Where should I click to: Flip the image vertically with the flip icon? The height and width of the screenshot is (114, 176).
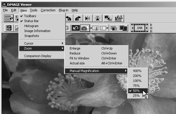click(x=97, y=18)
